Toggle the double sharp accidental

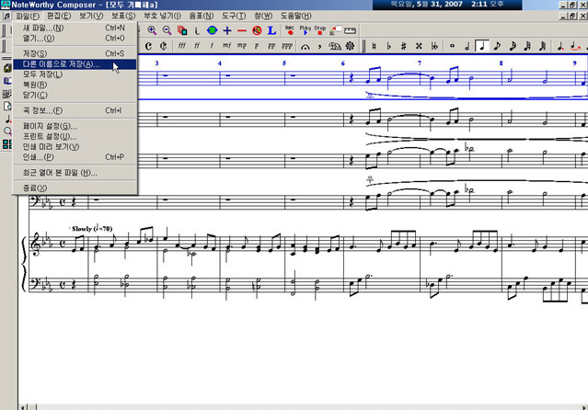click(419, 46)
